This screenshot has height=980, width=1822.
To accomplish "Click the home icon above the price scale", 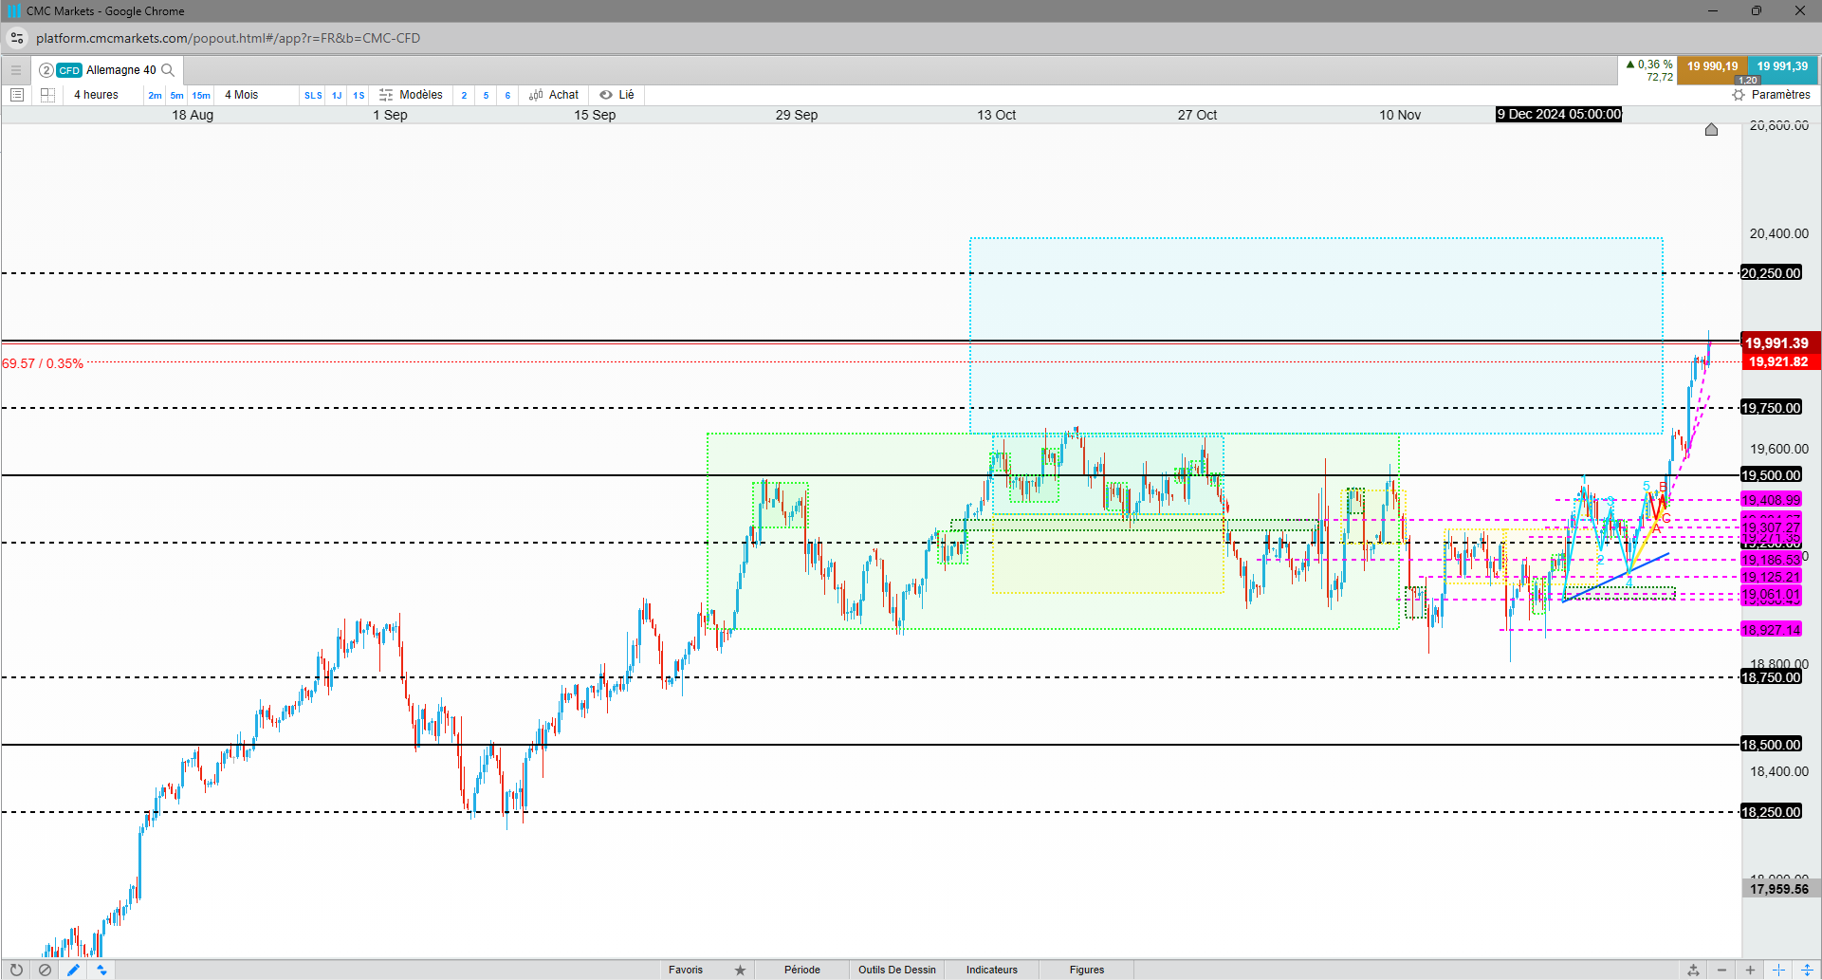I will pyautogui.click(x=1711, y=129).
